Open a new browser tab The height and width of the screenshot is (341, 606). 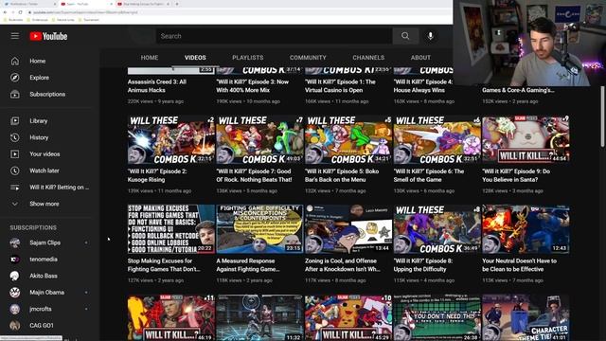(177, 4)
